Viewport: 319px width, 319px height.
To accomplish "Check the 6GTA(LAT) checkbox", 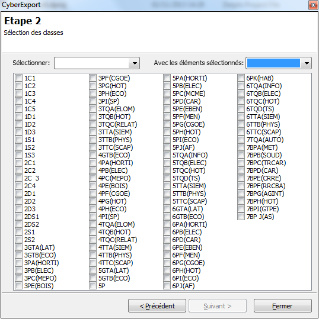I will pos(167,209).
